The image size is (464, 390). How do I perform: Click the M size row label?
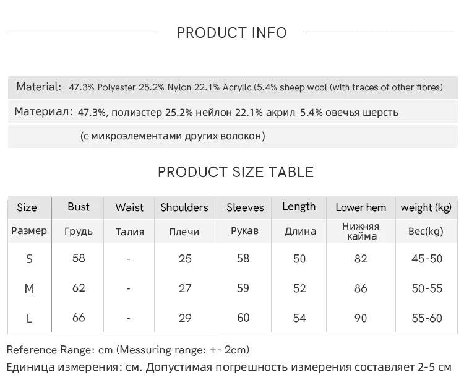pos(29,288)
